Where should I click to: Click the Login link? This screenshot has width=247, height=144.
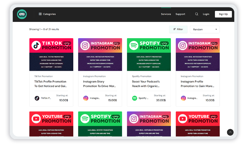206,14
